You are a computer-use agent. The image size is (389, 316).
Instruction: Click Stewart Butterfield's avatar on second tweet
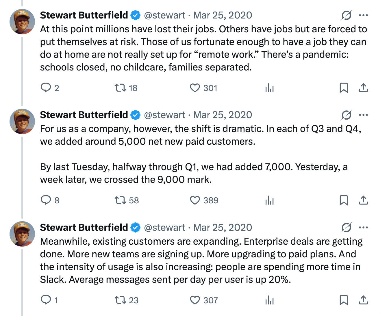coord(22,121)
